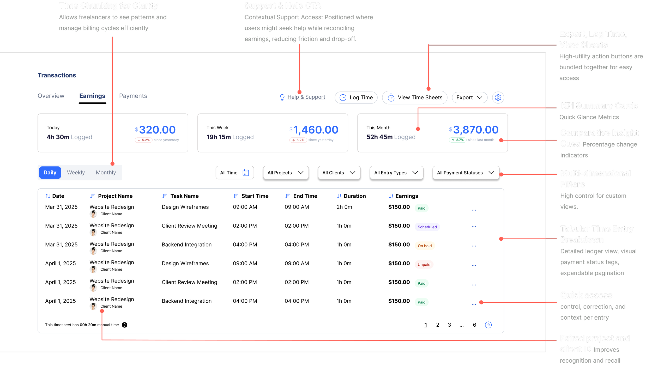Click the question mark help icon
The height and width of the screenshot is (366, 652).
125,325
